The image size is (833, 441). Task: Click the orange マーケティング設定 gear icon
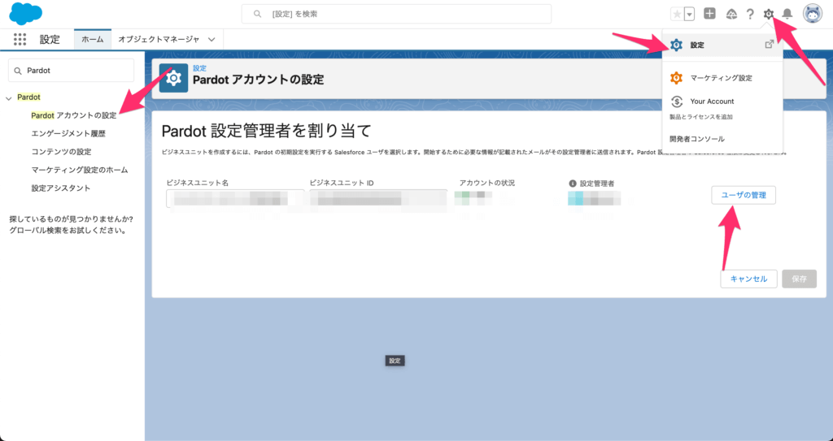pyautogui.click(x=676, y=78)
